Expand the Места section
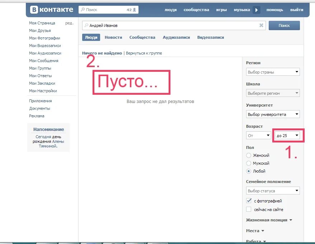The width and height of the screenshot is (315, 244). coord(255,231)
